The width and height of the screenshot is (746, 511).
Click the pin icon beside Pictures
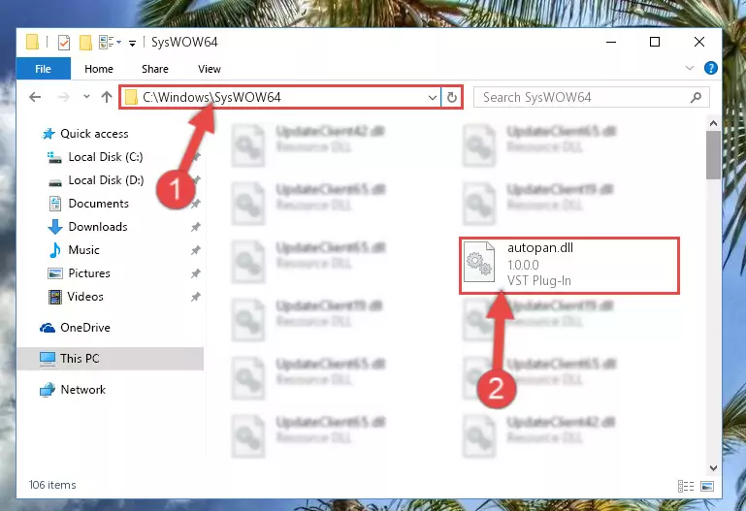coord(196,273)
